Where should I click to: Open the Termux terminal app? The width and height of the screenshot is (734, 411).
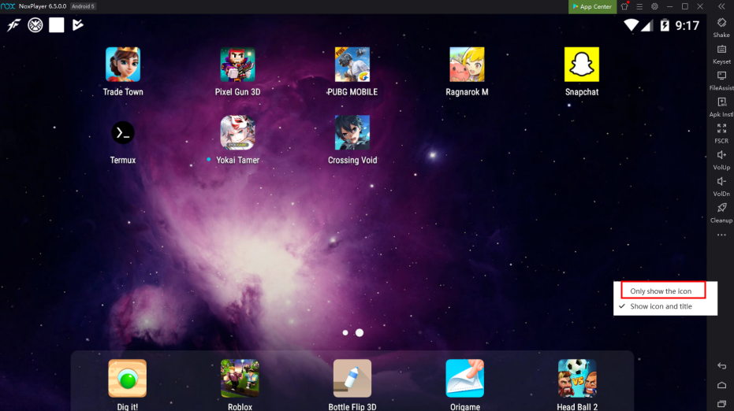pos(122,133)
